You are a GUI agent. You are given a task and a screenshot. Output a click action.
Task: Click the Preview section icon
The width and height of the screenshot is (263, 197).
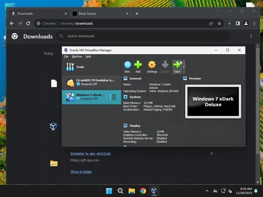[x=185, y=78]
